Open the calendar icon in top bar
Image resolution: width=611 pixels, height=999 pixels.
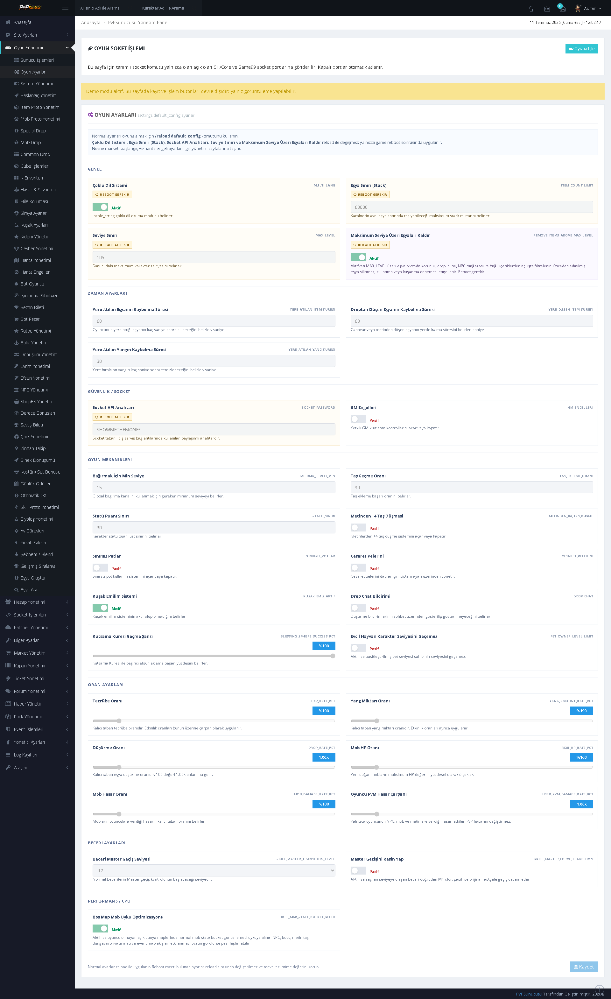(x=547, y=9)
